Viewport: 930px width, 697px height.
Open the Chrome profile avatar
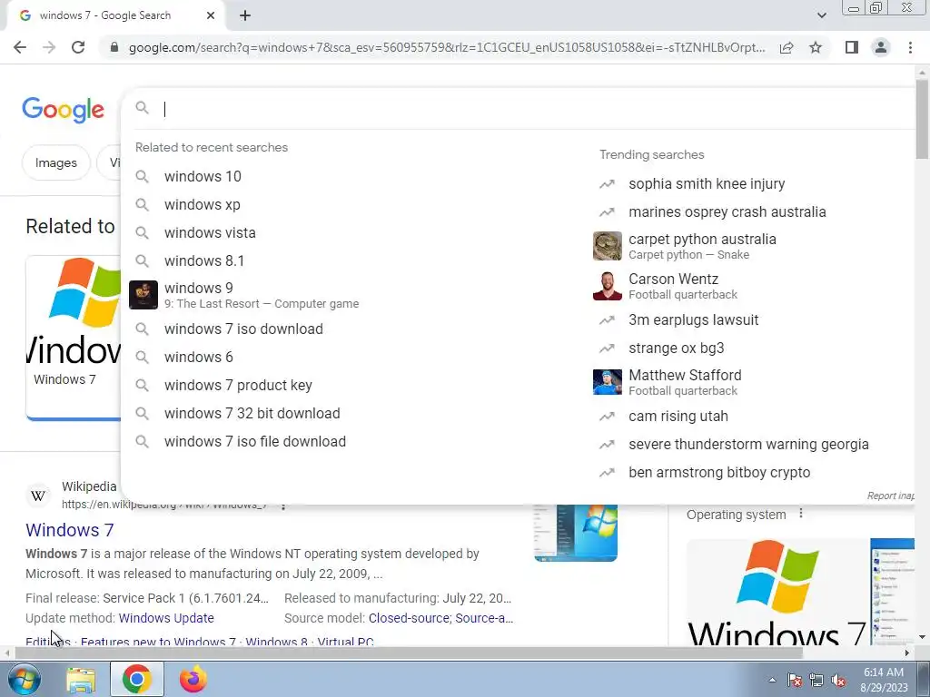pyautogui.click(x=881, y=47)
